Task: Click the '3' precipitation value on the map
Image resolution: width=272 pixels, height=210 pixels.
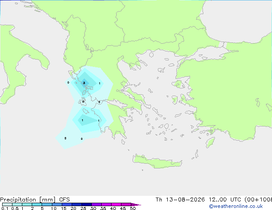Action: pos(84,83)
